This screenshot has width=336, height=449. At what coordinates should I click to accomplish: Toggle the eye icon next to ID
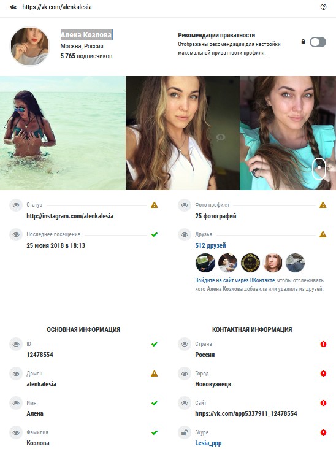point(16,344)
